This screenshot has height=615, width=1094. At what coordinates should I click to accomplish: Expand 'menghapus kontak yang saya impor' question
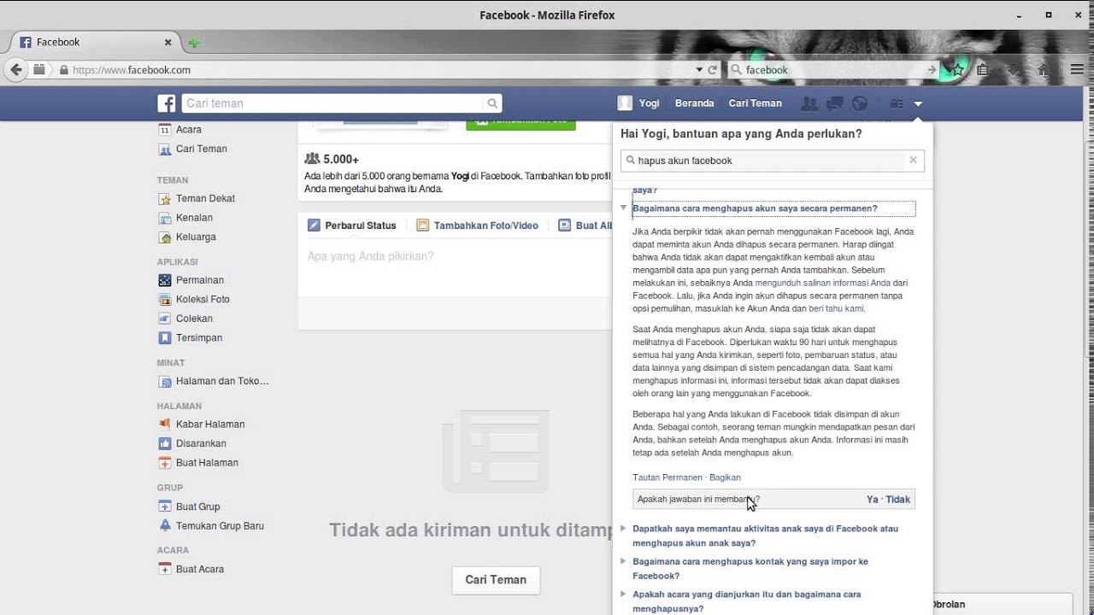(x=750, y=568)
